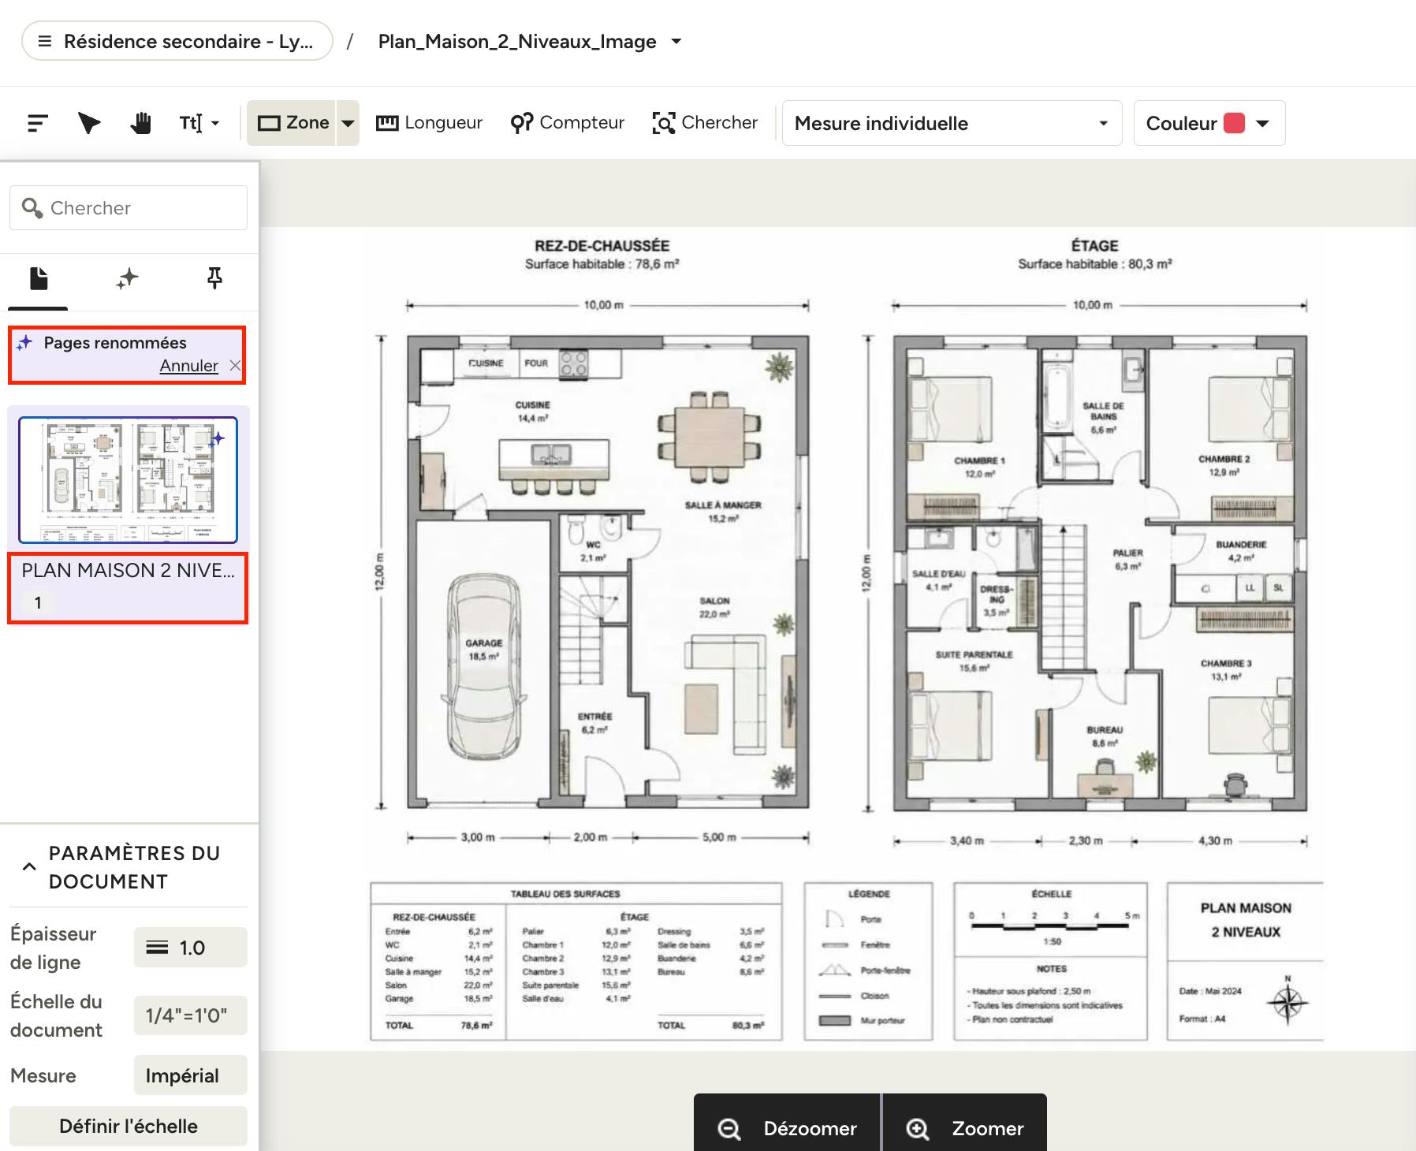Open the Chercher search tool in toolbar

705,123
